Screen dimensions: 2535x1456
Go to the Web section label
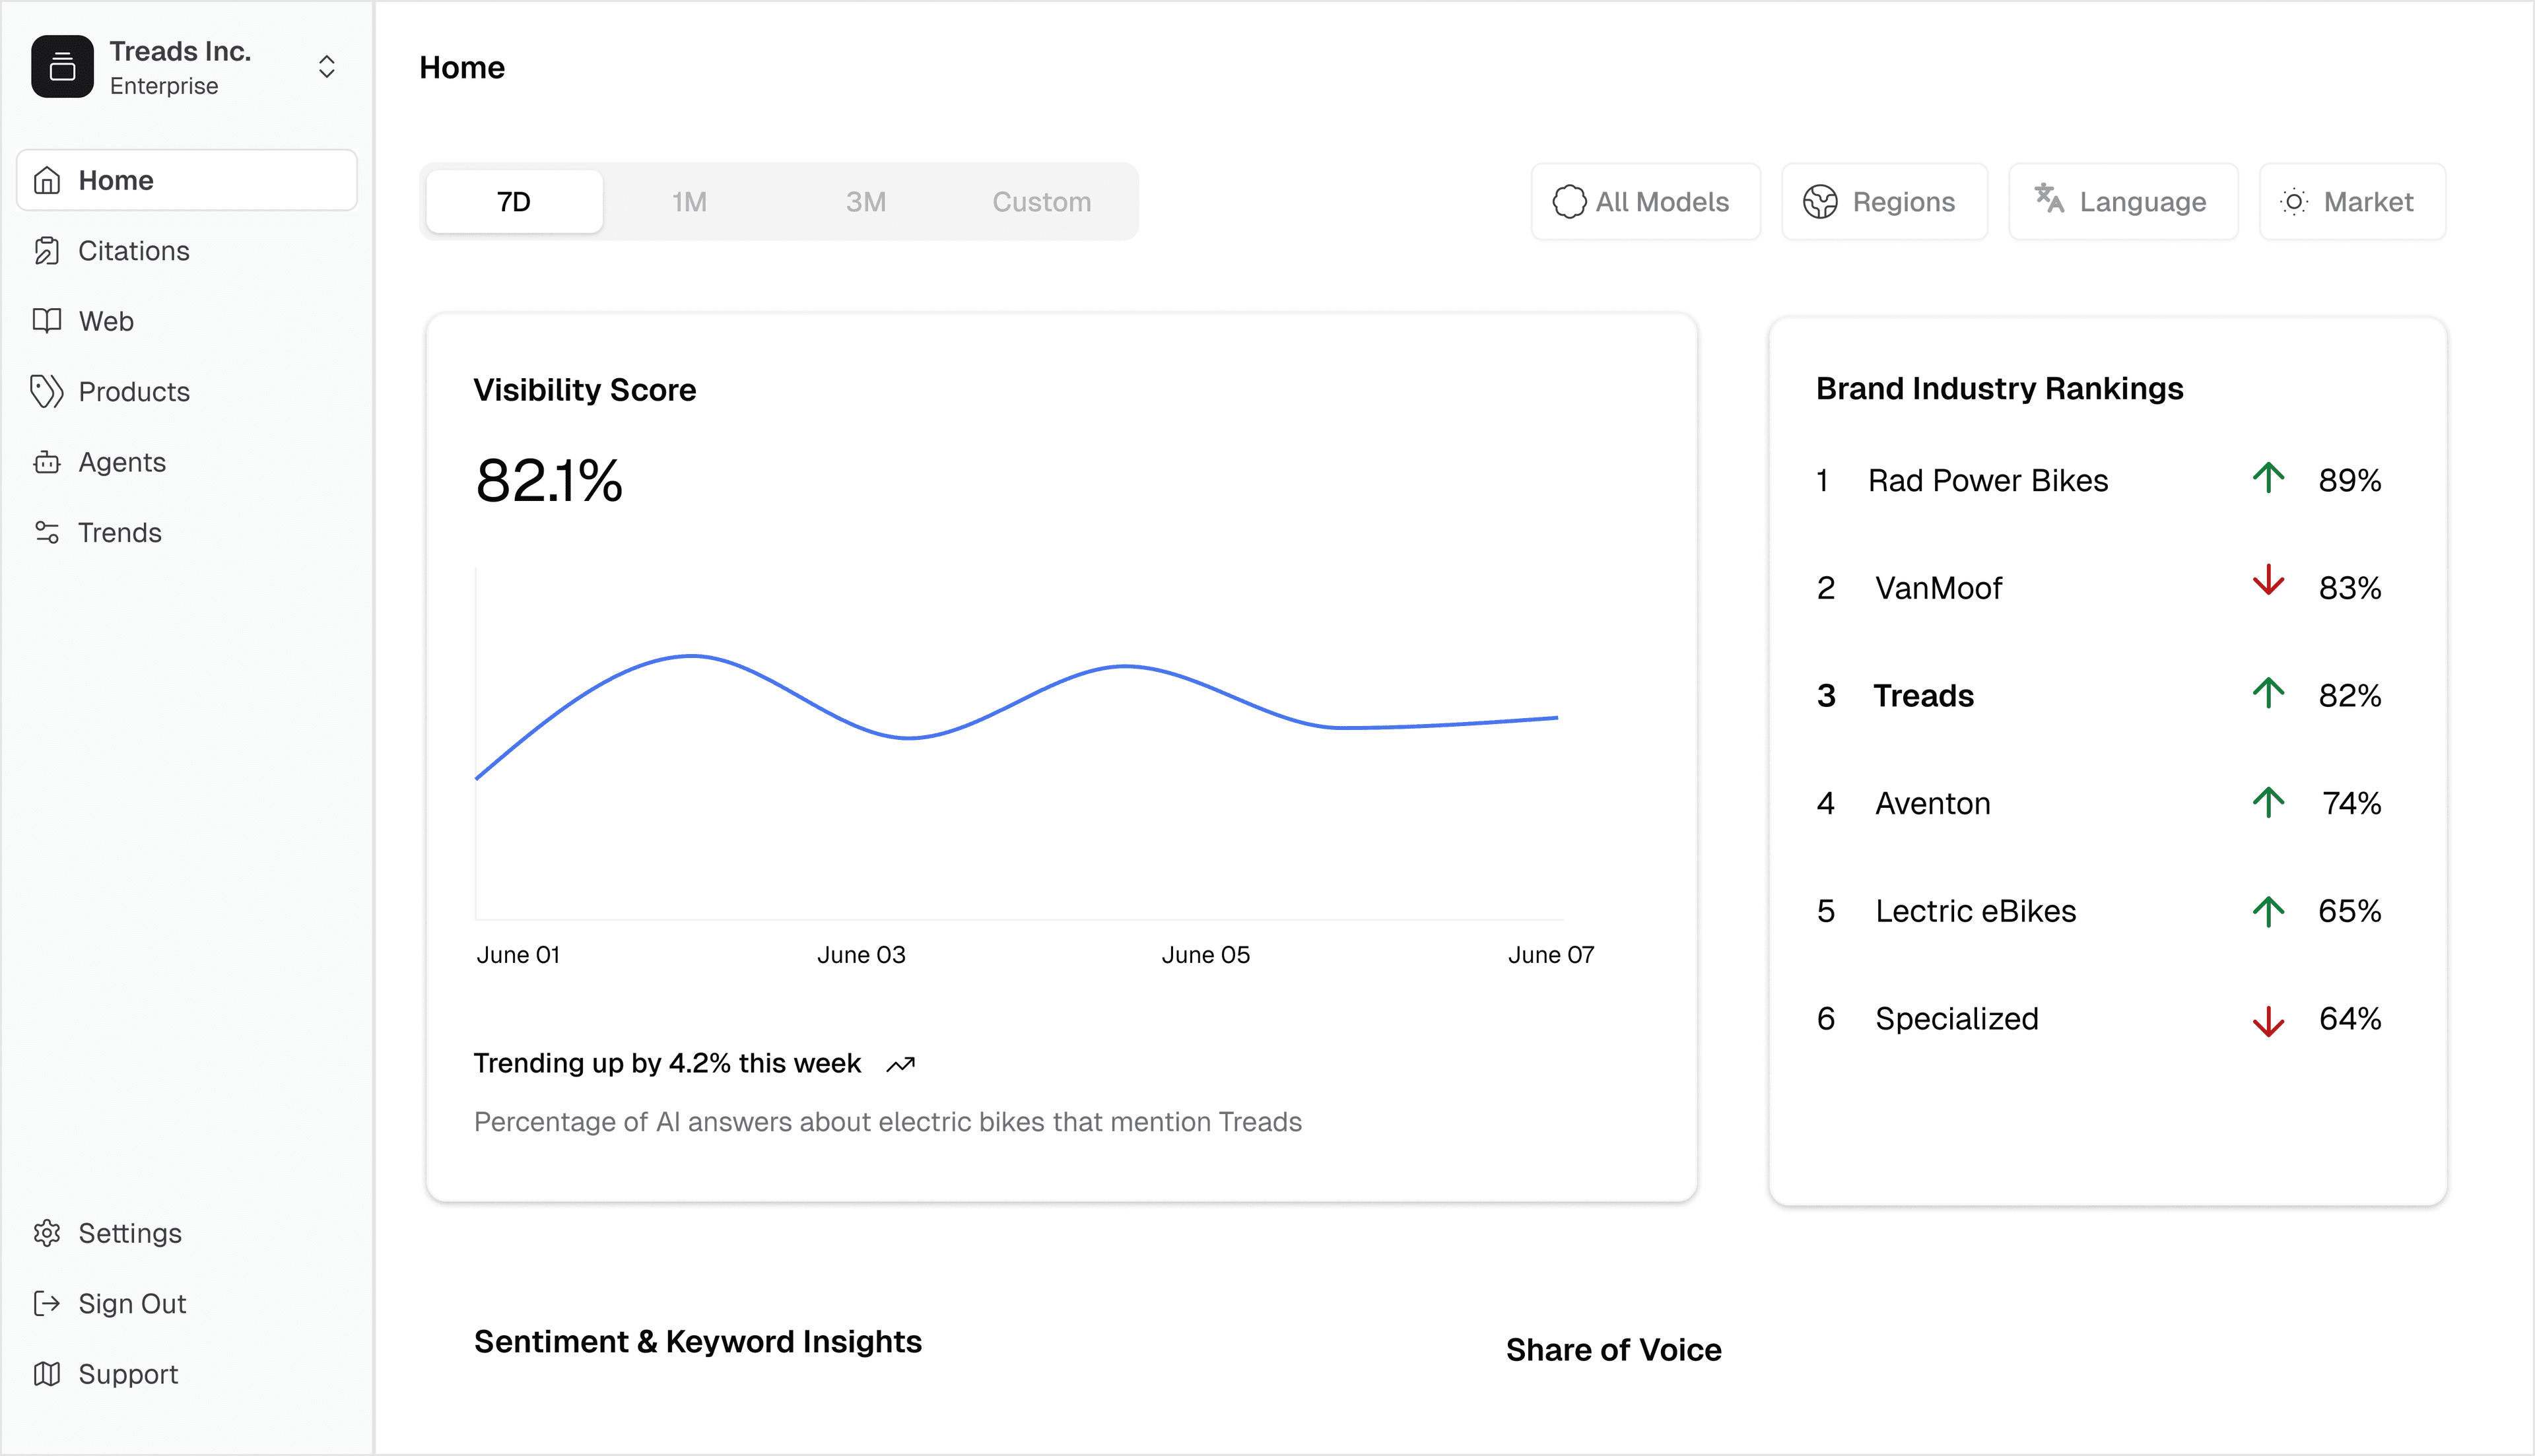pyautogui.click(x=106, y=321)
